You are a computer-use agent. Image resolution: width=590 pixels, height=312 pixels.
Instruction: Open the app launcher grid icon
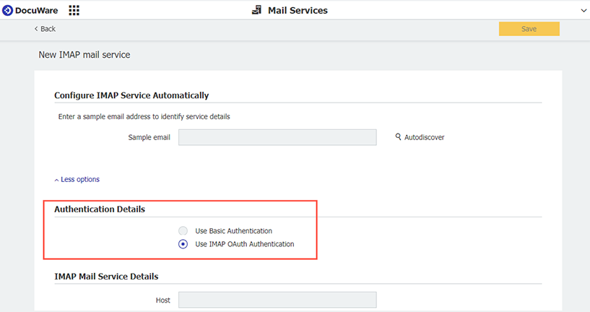tap(74, 10)
